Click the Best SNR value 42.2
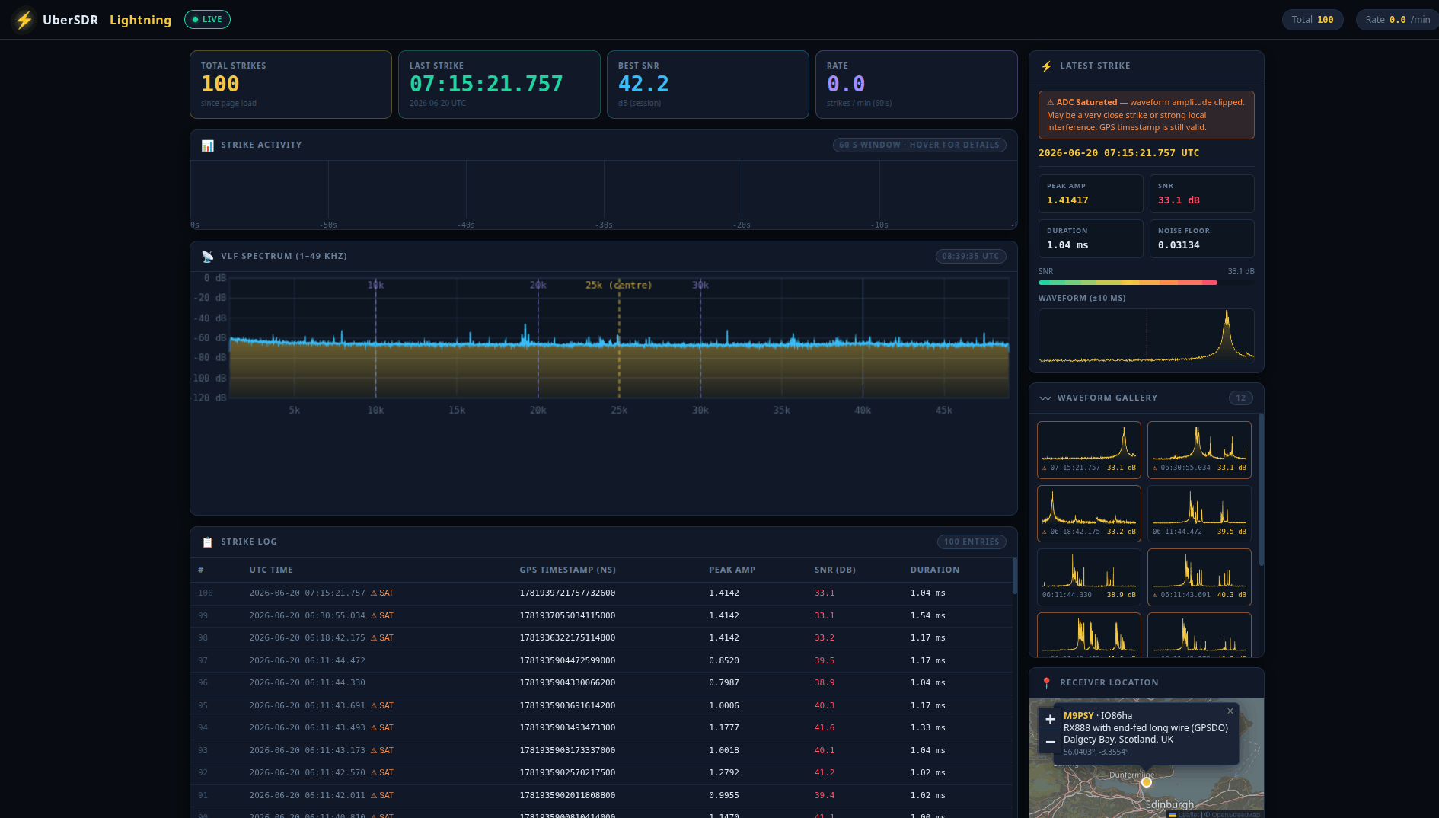This screenshot has height=818, width=1439. pos(643,84)
